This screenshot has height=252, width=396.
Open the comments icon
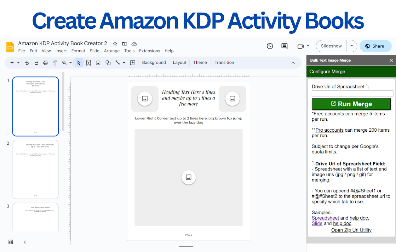tap(284, 46)
